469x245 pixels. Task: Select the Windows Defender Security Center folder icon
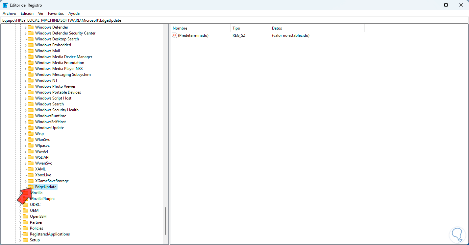click(31, 33)
